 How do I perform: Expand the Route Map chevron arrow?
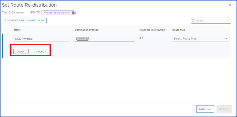tap(225, 39)
